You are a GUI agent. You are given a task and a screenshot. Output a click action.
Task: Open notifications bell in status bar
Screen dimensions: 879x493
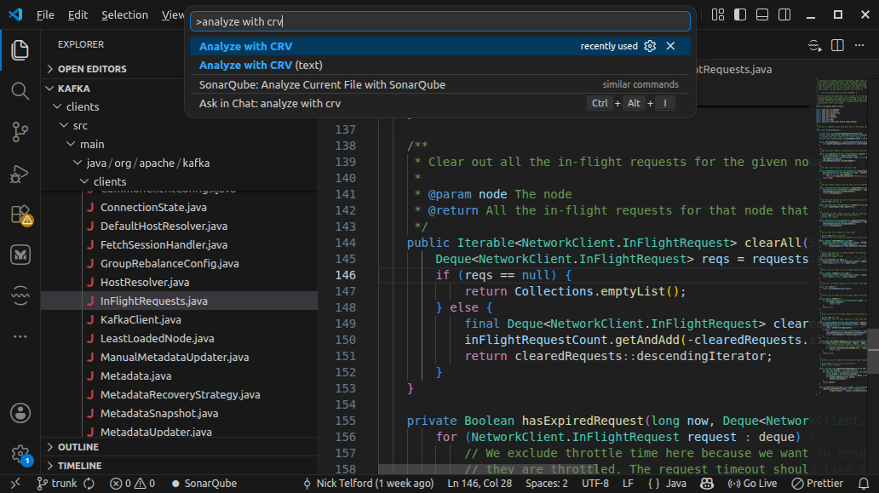coord(864,484)
